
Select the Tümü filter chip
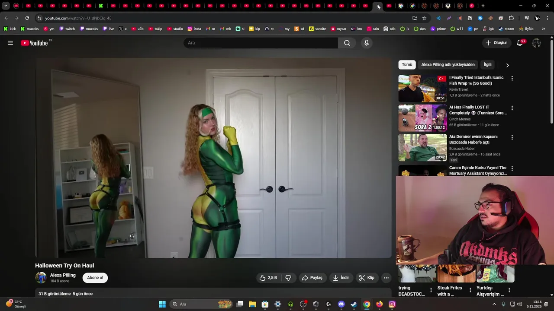coord(407,65)
